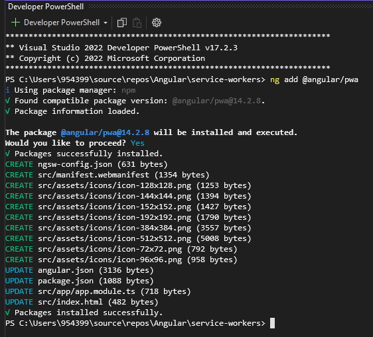This screenshot has height=337, width=373.
Task: Click the ngsw-config.json file name
Action: (75, 164)
